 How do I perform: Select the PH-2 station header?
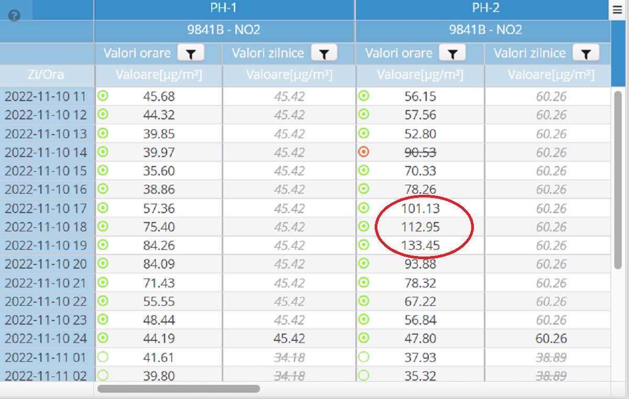pos(485,10)
